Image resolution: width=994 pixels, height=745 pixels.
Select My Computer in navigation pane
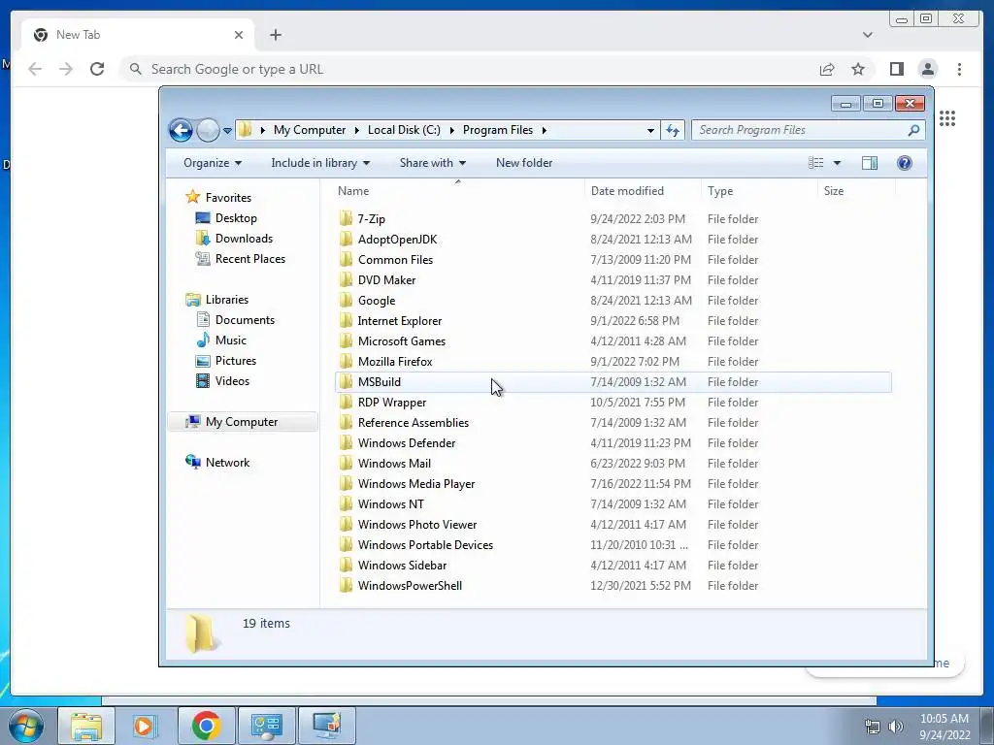tap(241, 422)
